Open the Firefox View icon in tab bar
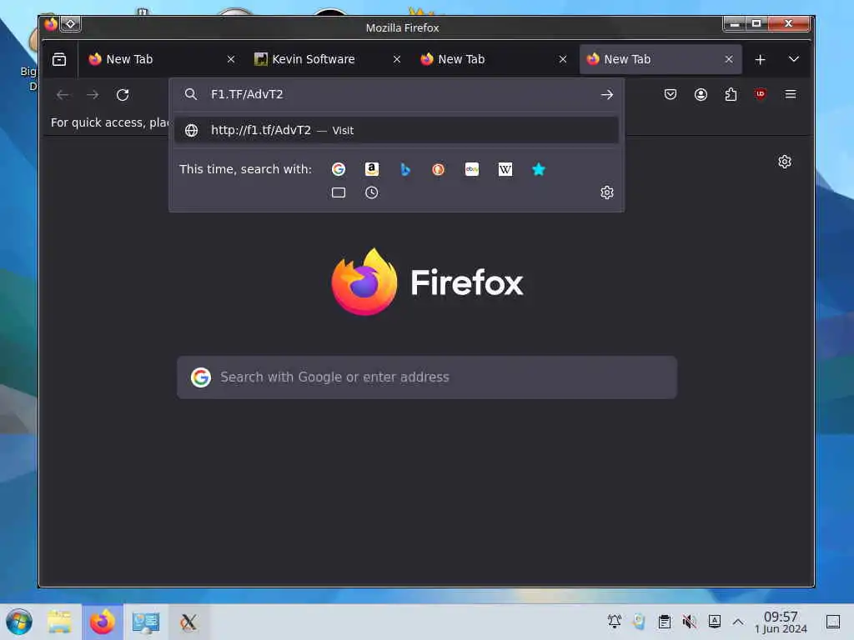 pos(59,59)
